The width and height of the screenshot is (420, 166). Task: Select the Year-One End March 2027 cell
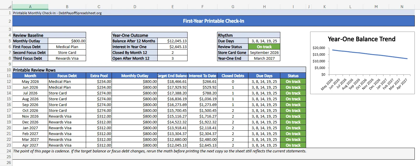point(264,58)
